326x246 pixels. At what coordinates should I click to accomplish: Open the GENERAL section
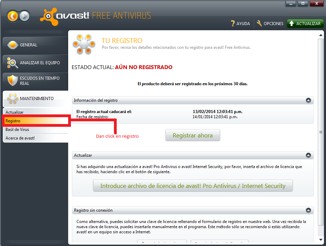click(35, 45)
